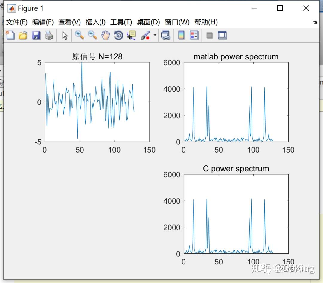Select the Data Cursor tool
Screen dimensions: 323x283
(x=131, y=35)
